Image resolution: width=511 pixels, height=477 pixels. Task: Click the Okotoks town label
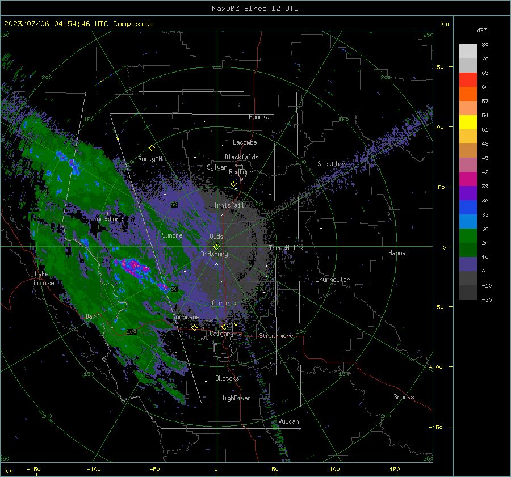click(x=227, y=378)
